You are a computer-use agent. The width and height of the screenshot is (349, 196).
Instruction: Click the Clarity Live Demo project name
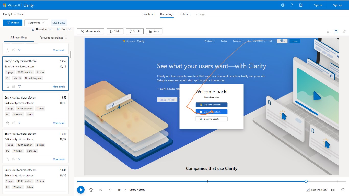point(14,14)
